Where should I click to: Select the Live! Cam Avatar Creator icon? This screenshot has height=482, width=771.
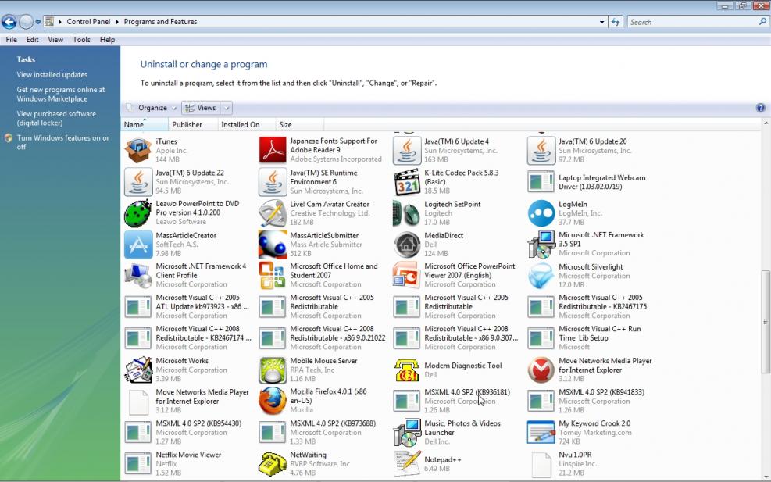tap(273, 213)
